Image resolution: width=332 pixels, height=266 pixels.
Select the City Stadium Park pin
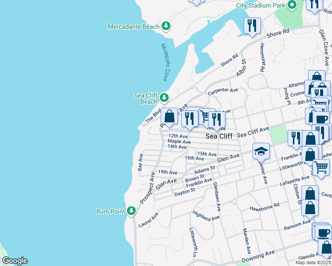tap(292, 5)
